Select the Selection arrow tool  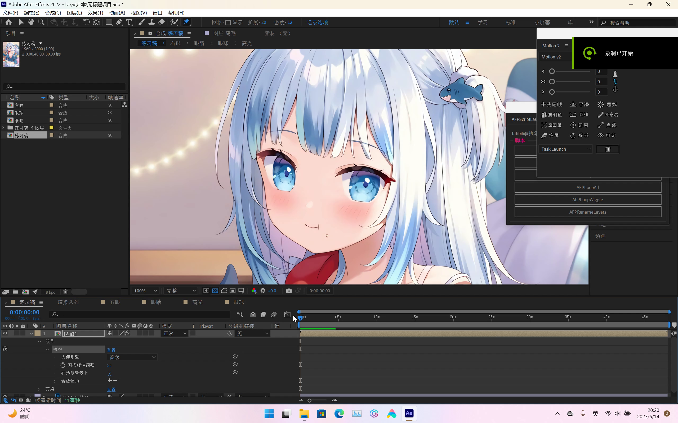point(21,22)
